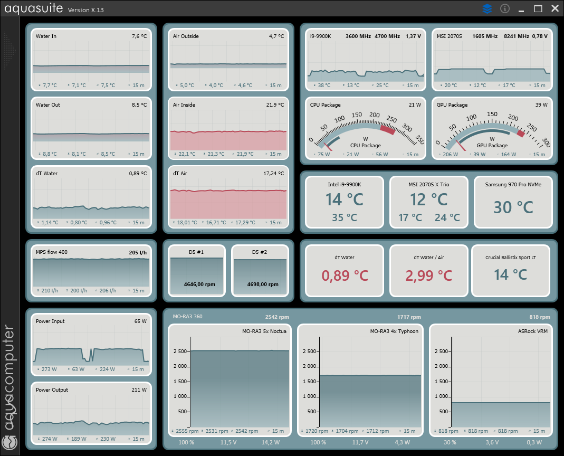564x456 pixels.
Task: Click the 30 % ASRock VRM duty value
Action: click(450, 442)
